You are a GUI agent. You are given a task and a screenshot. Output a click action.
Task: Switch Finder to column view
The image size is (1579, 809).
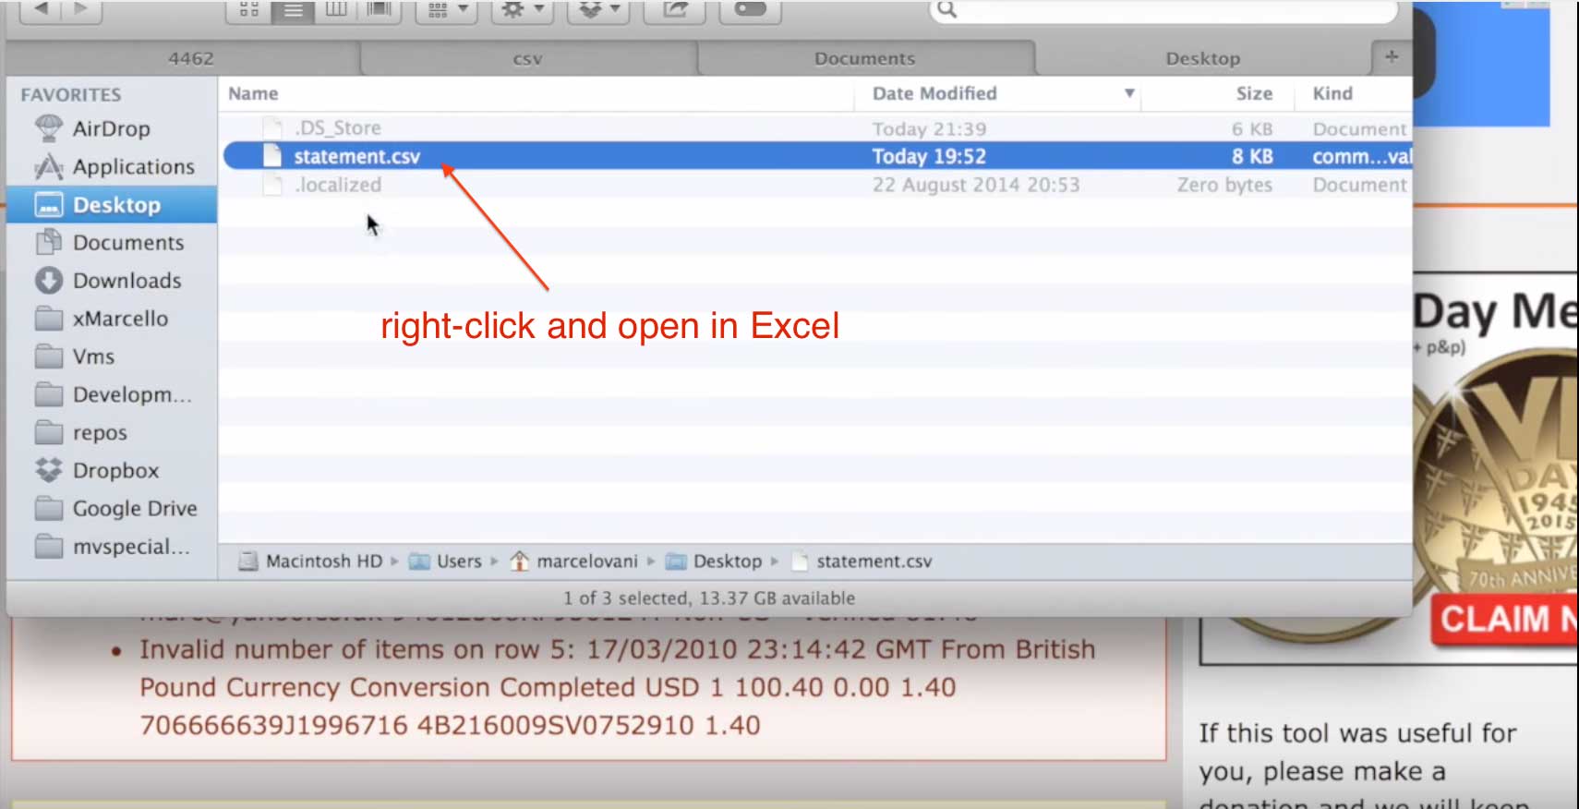tap(336, 9)
